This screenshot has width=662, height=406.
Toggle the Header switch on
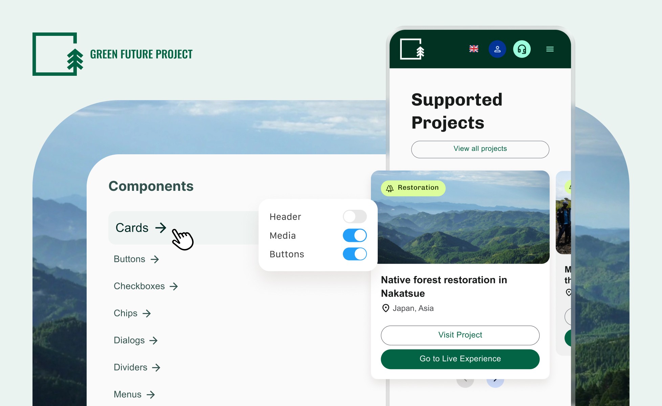[x=355, y=217]
